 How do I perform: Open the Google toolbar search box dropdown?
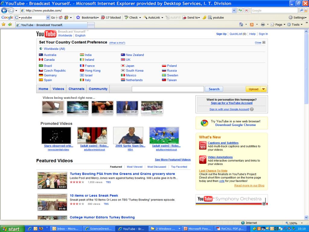tap(48, 18)
